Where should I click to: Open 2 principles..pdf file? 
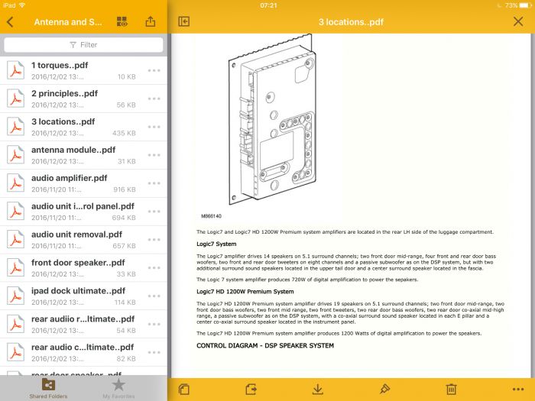click(x=83, y=99)
